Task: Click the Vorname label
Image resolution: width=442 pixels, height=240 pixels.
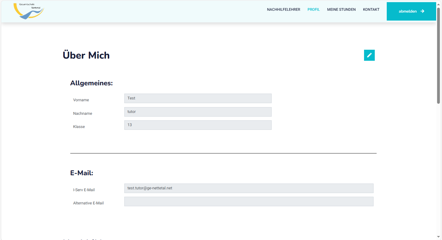Action: coord(81,100)
